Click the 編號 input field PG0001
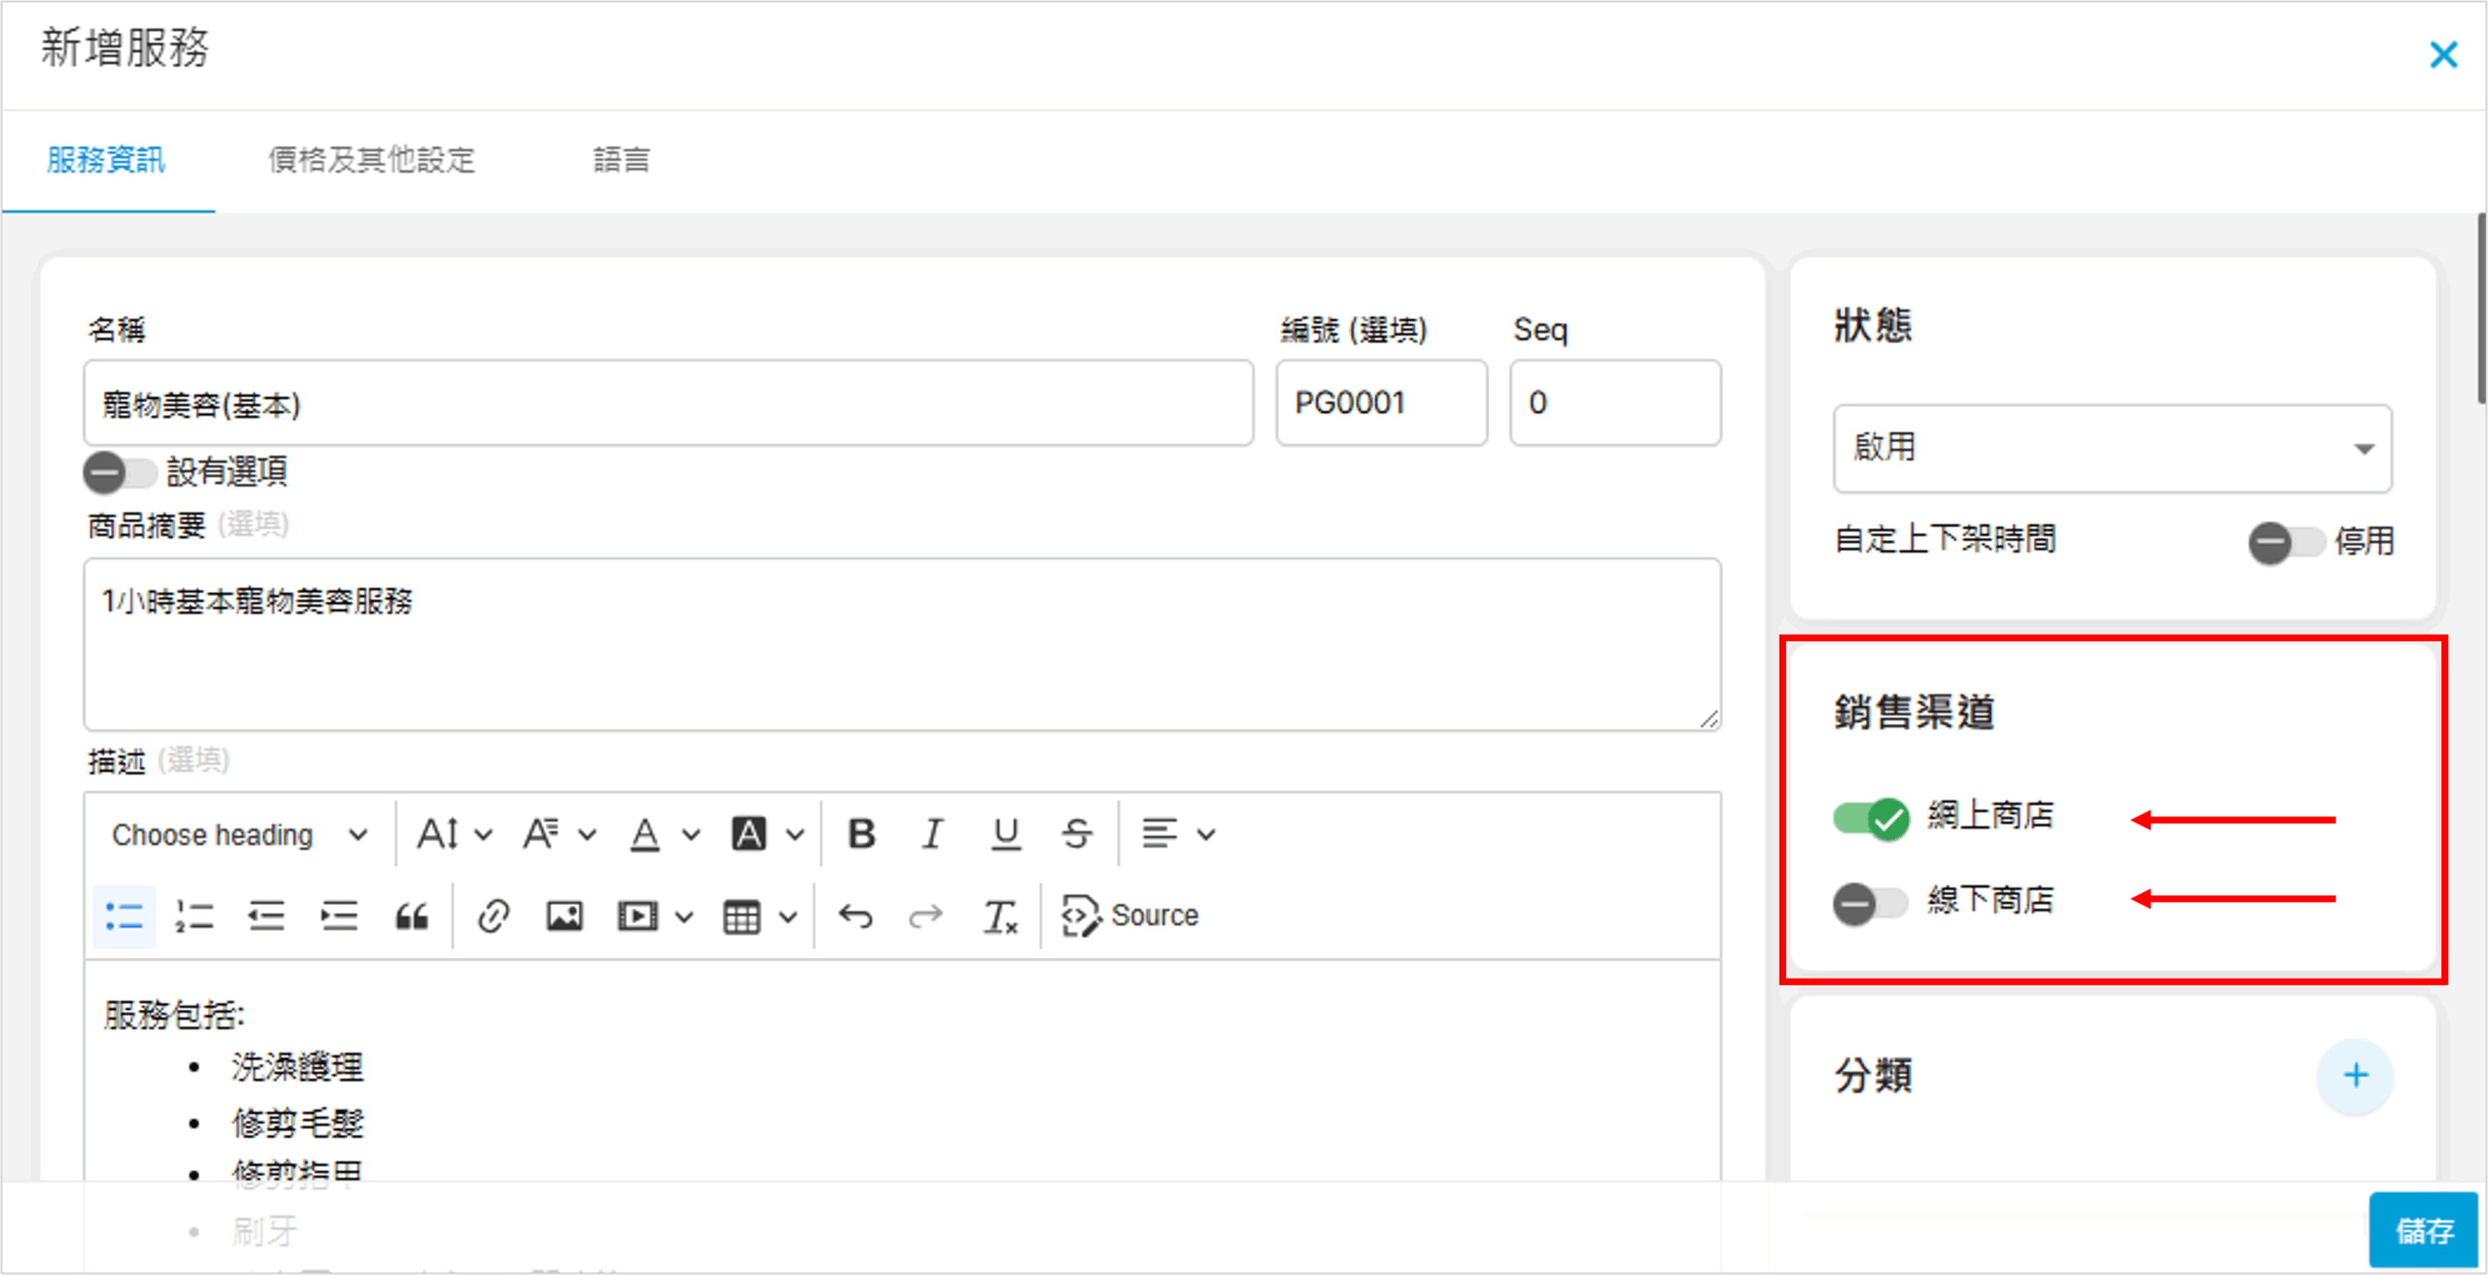Screen dimensions: 2488x1275 point(1380,403)
